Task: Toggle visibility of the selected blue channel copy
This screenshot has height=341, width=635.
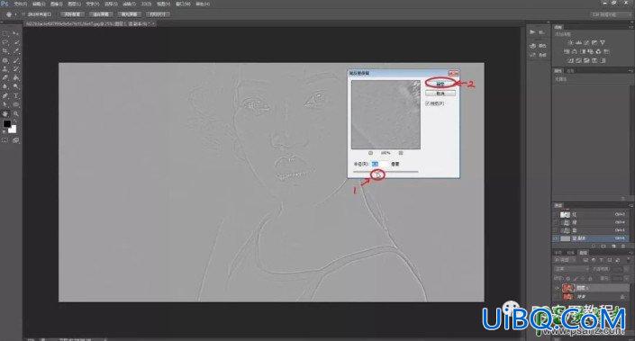Action: (x=555, y=238)
